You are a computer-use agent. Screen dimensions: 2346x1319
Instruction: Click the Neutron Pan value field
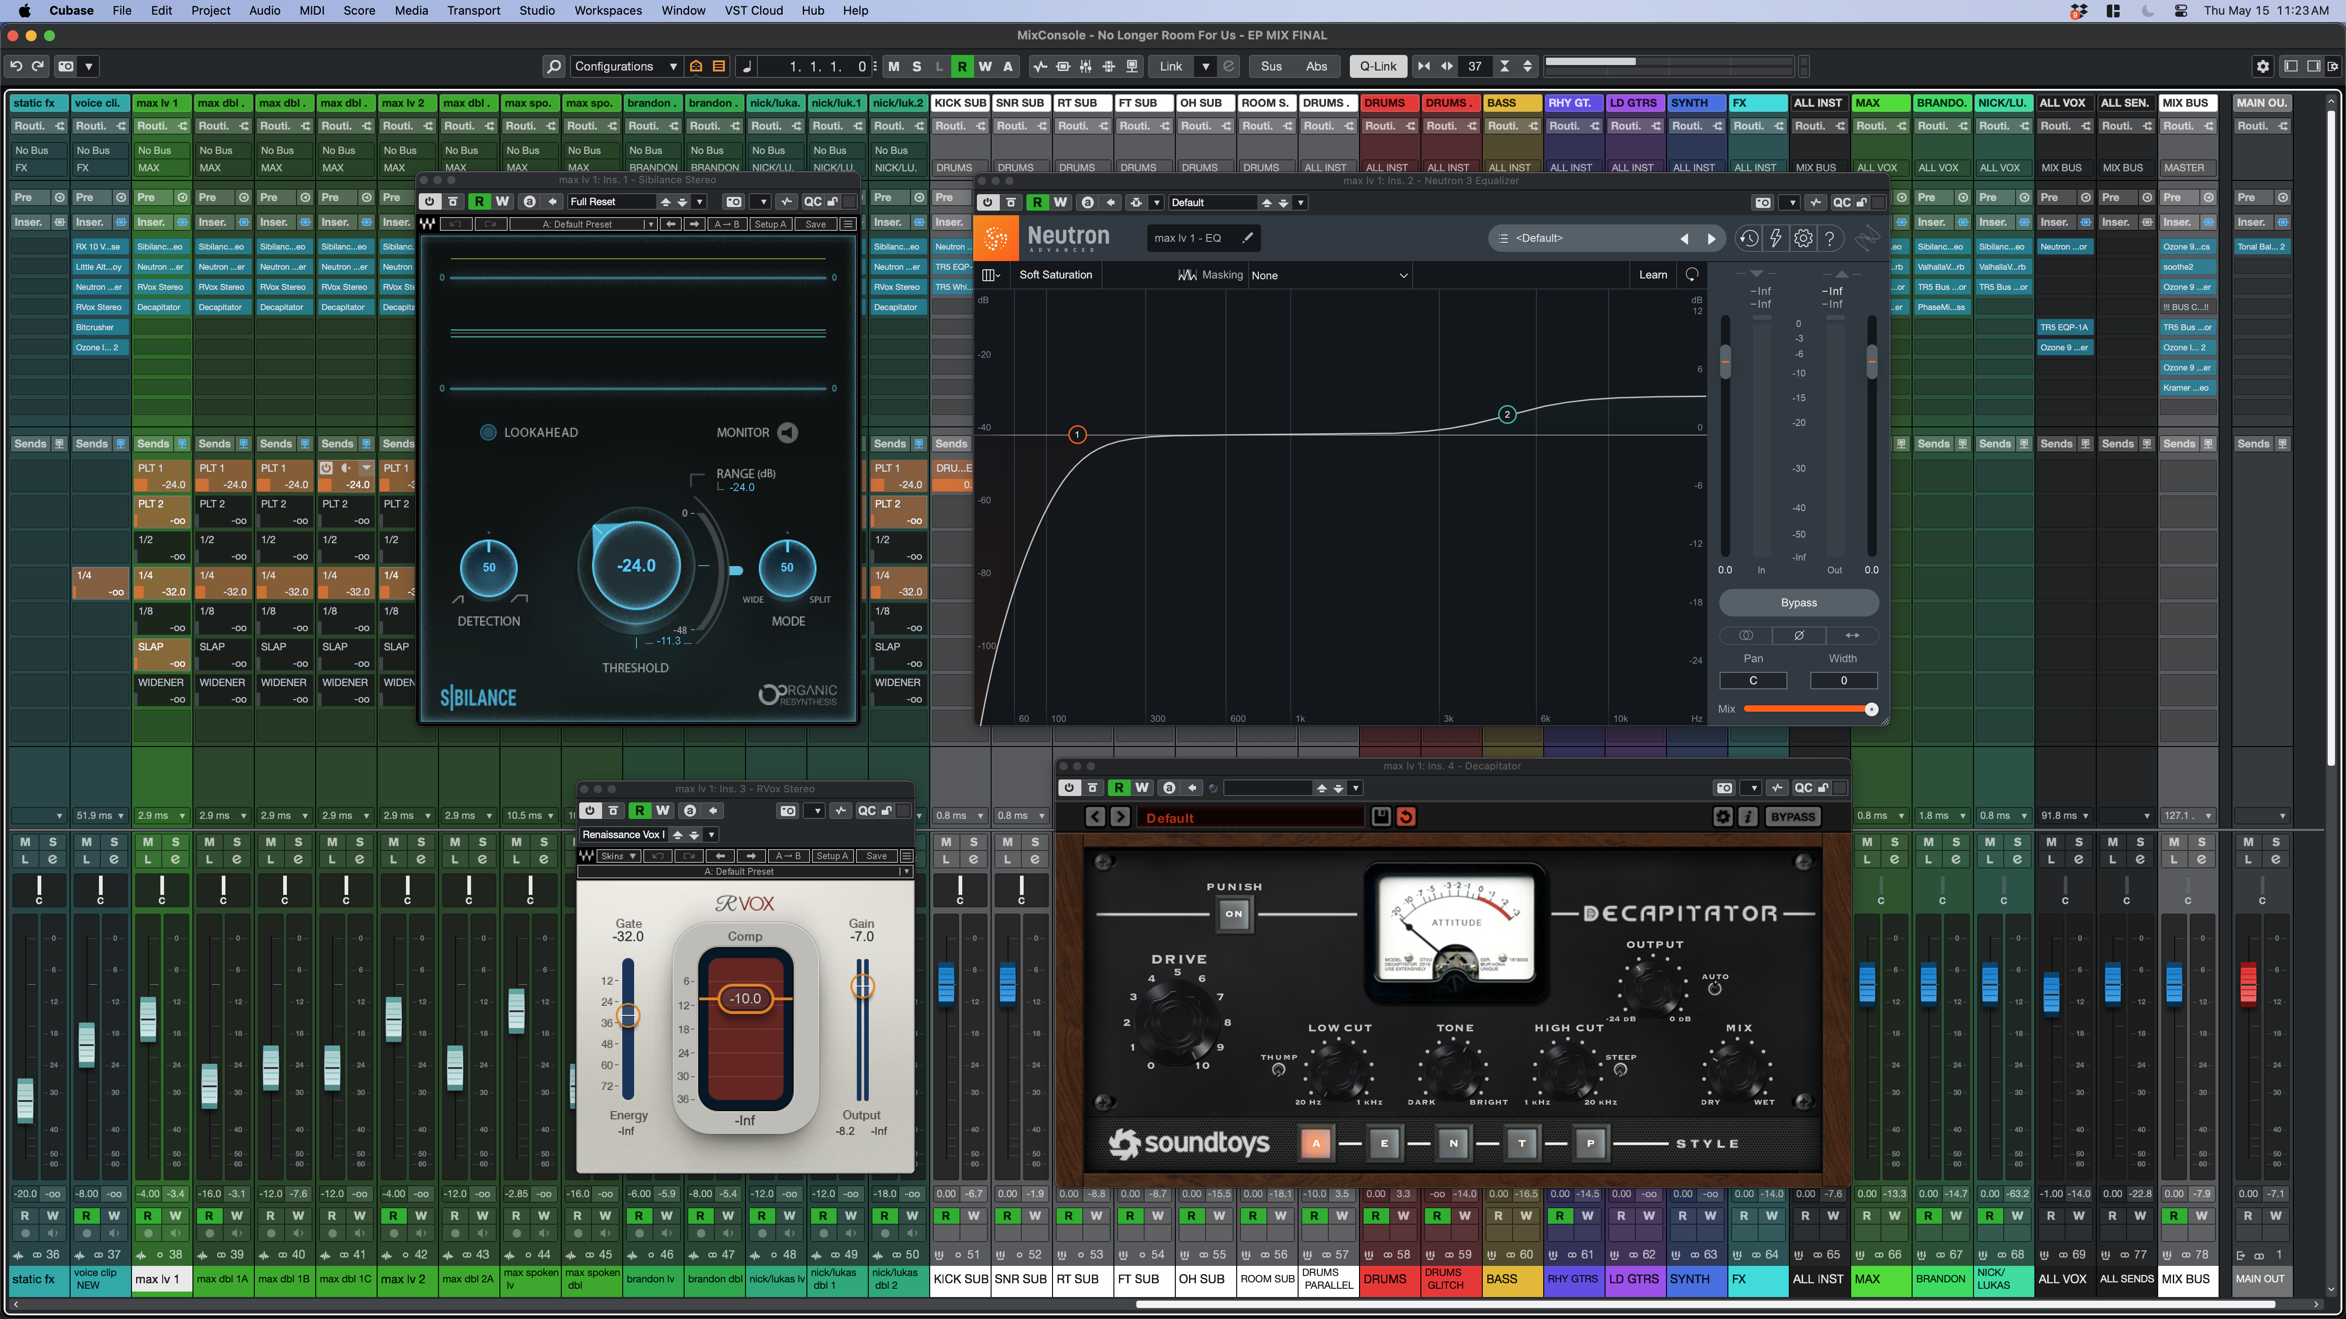[1752, 680]
